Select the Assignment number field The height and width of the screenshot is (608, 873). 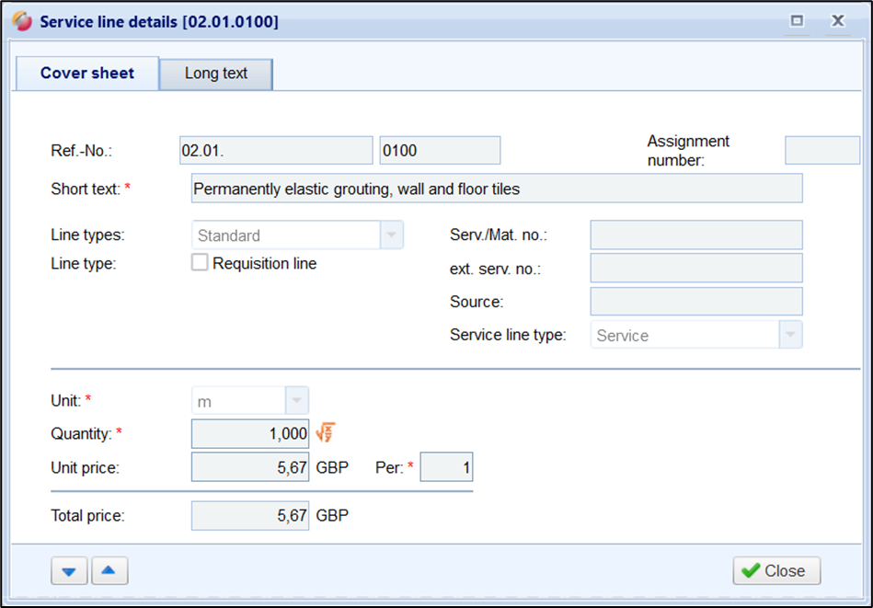coord(821,150)
